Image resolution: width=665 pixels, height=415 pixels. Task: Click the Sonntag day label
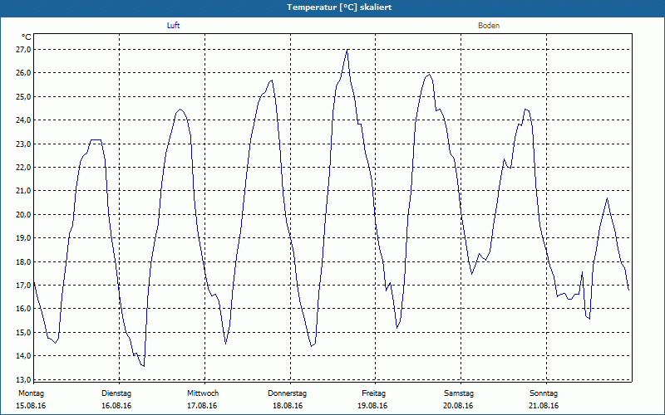(x=544, y=393)
